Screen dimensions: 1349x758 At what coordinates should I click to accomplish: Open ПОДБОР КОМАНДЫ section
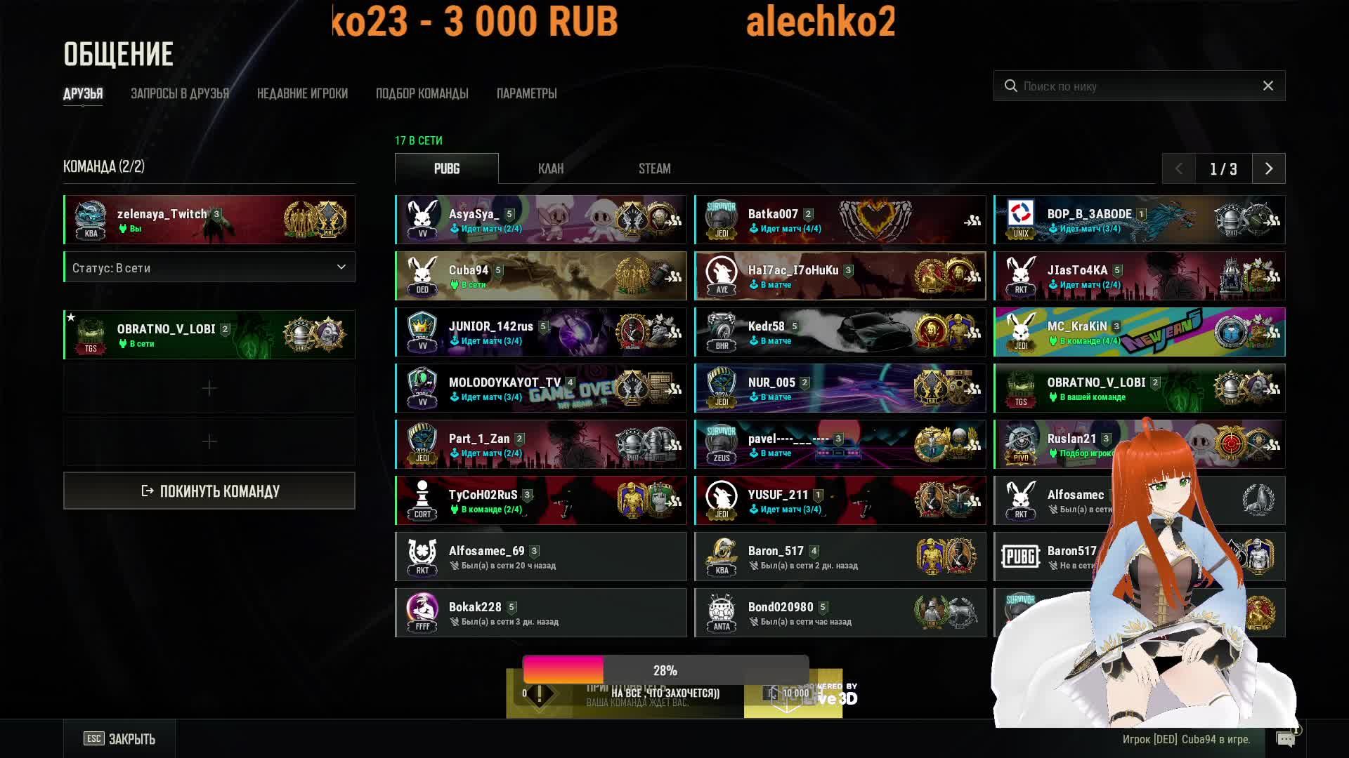[422, 93]
